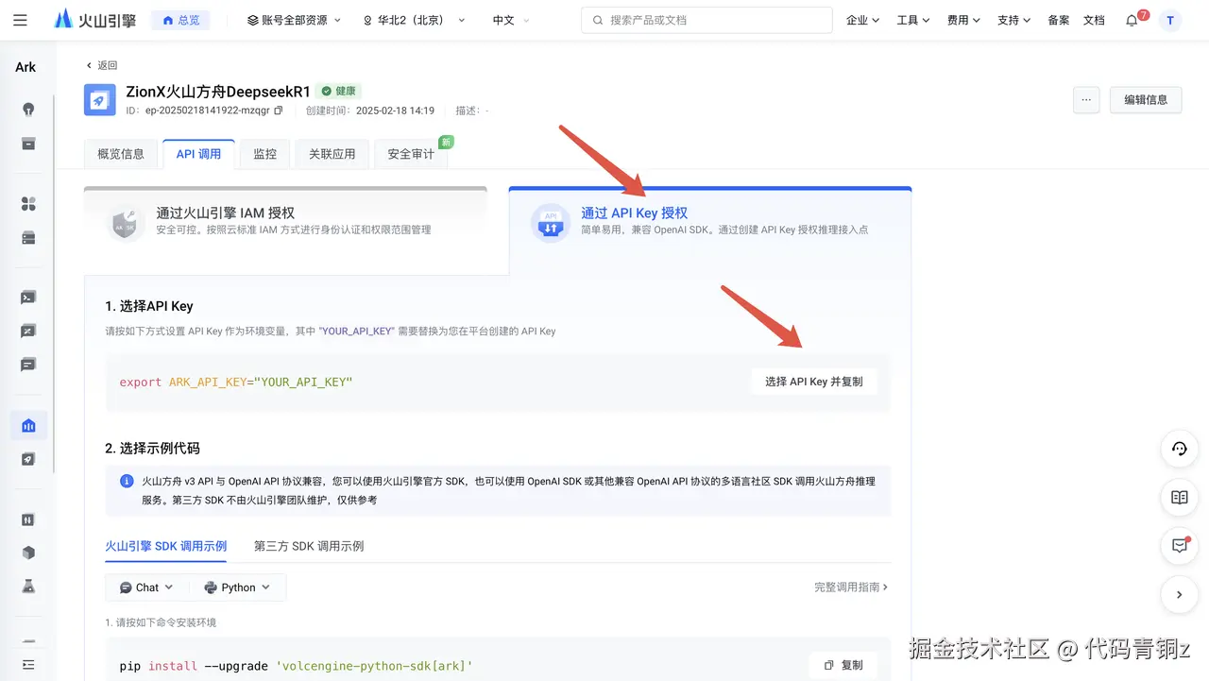This screenshot has height=681, width=1209.
Task: Open the 安全审计 tab
Action: click(411, 154)
